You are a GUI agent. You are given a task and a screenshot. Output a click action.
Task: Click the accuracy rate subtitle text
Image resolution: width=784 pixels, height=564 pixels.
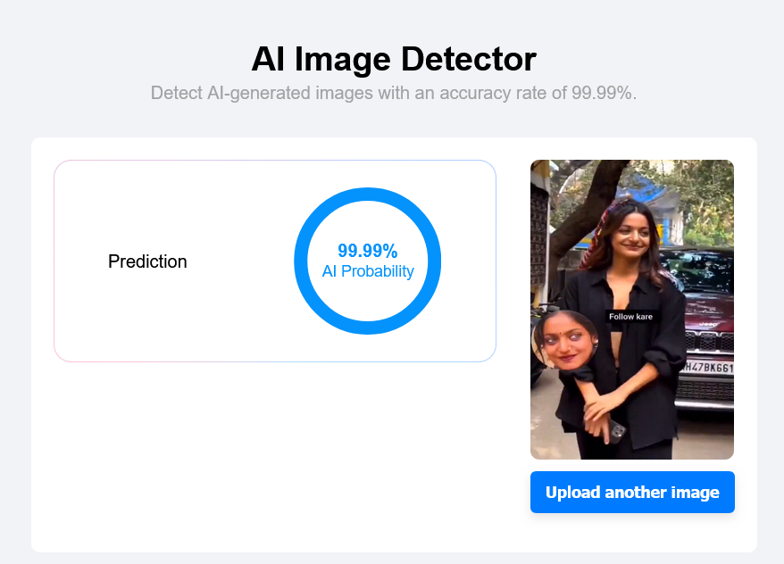tap(393, 93)
